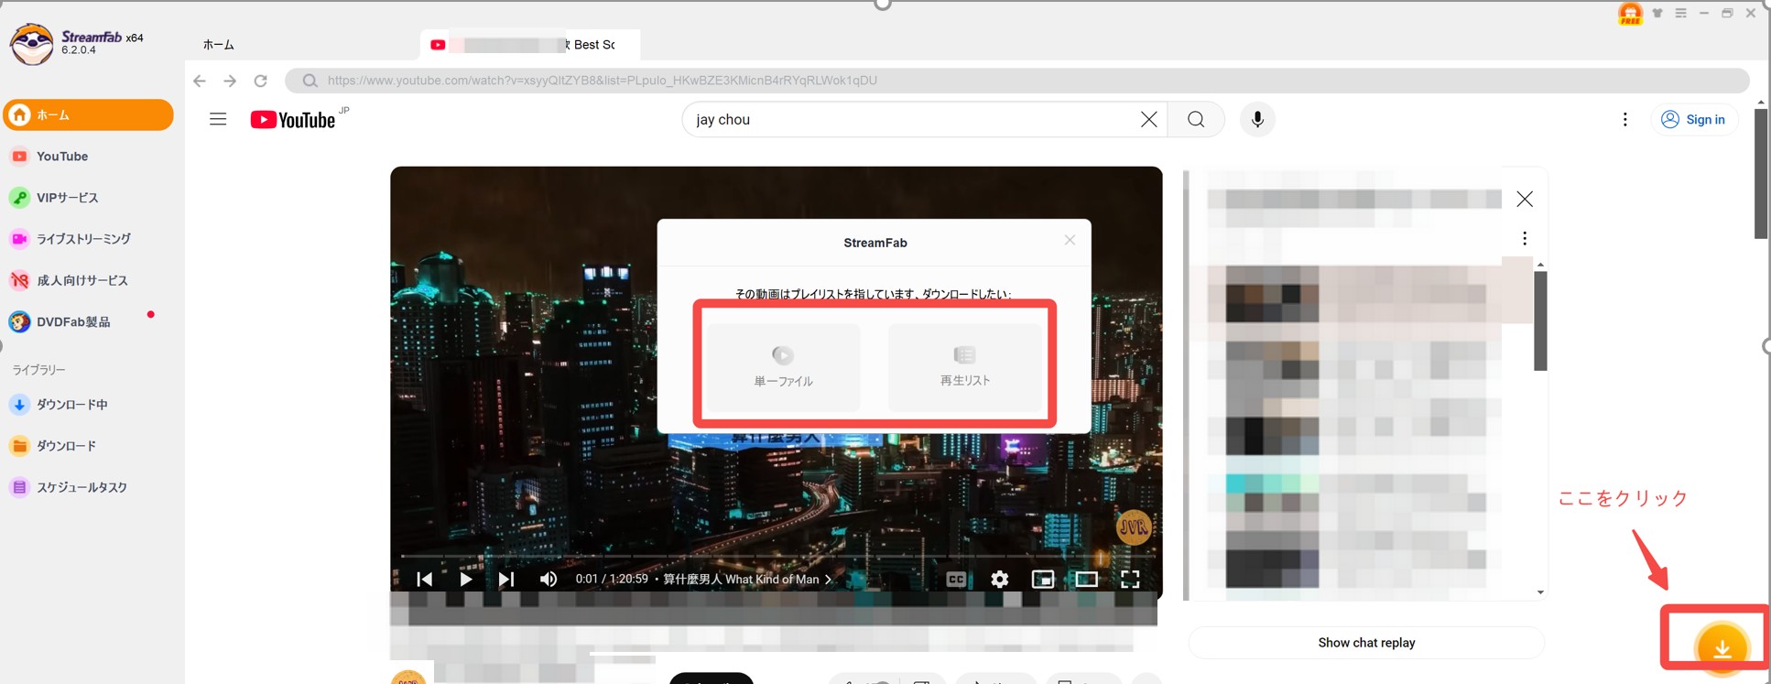
Task: Open the StreamFab title bar menu
Action: coord(1680,13)
